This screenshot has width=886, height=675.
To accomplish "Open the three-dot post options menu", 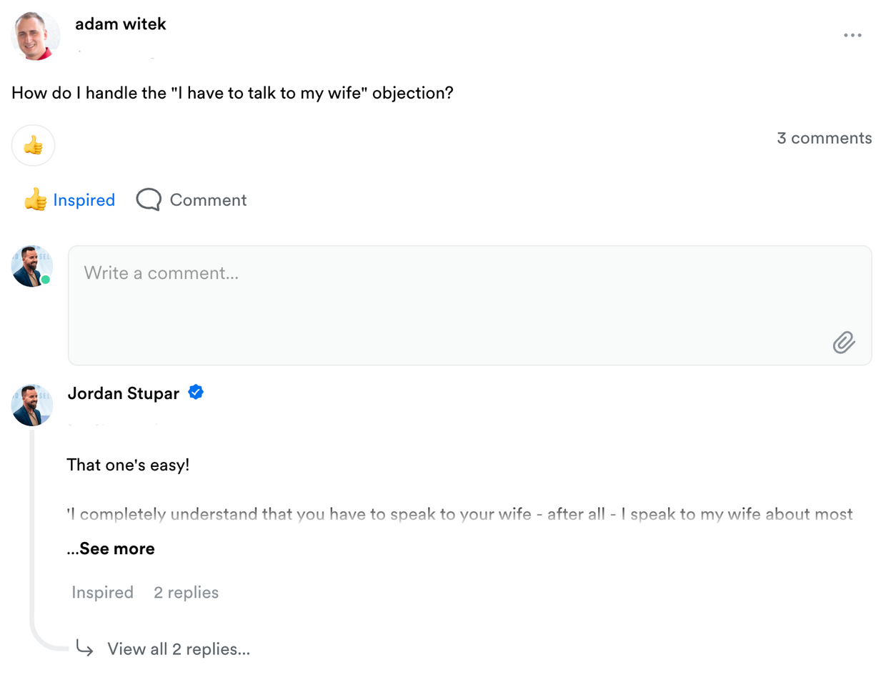I will pyautogui.click(x=852, y=36).
